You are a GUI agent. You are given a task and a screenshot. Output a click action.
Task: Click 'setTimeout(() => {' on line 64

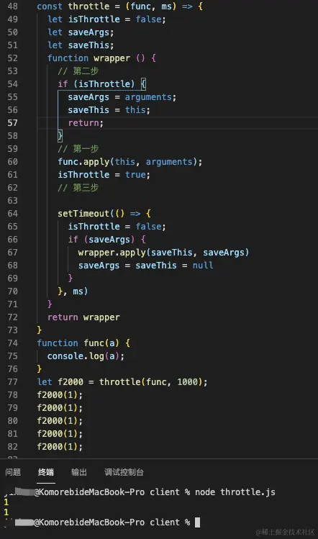click(104, 214)
